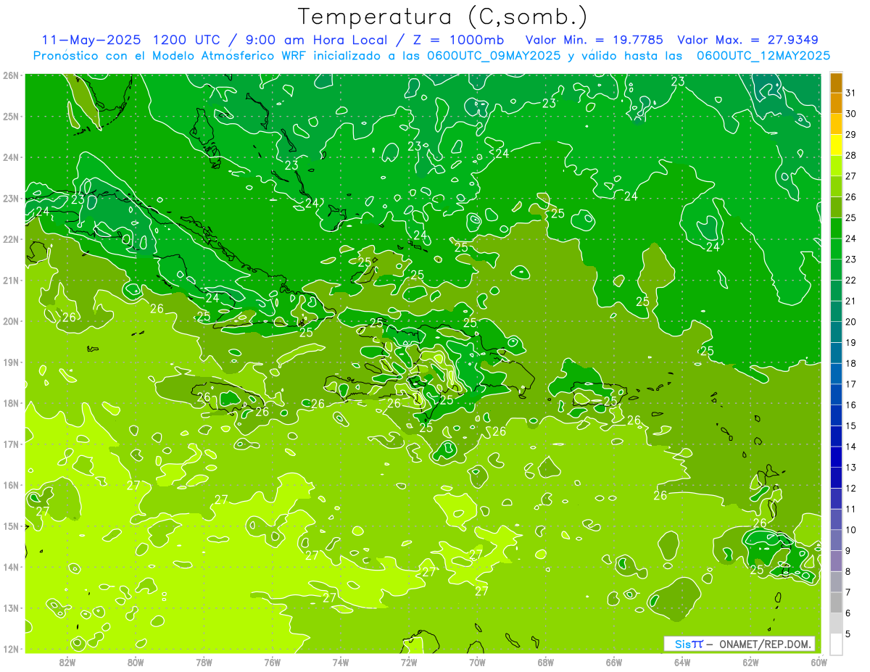This screenshot has width=870, height=672.
Task: Click the latitude axis label "21N"
Action: coord(11,281)
